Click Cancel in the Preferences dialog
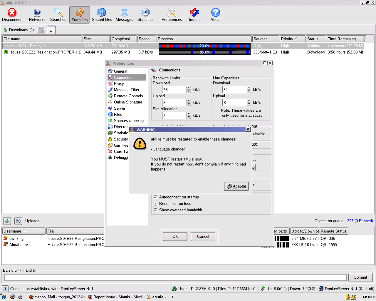 tap(203, 237)
